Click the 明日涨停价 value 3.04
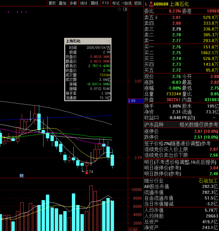The image size is (219, 231). point(214,168)
